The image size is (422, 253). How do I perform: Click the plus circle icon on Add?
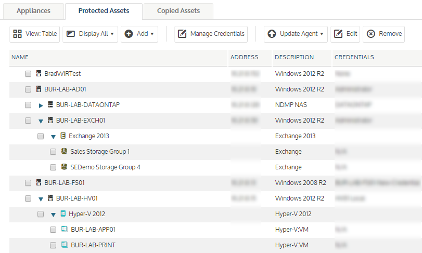click(x=129, y=34)
